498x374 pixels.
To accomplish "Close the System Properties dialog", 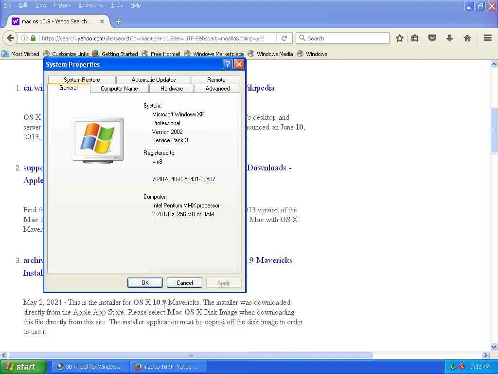I will tap(239, 64).
